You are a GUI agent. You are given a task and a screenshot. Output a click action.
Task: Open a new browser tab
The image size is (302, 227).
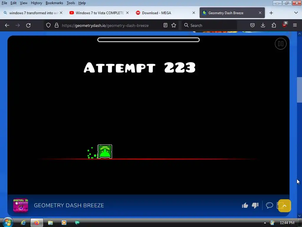tap(271, 13)
